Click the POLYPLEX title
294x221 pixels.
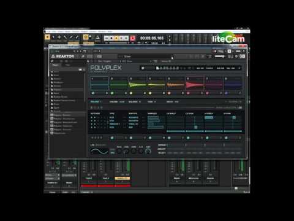coord(106,68)
